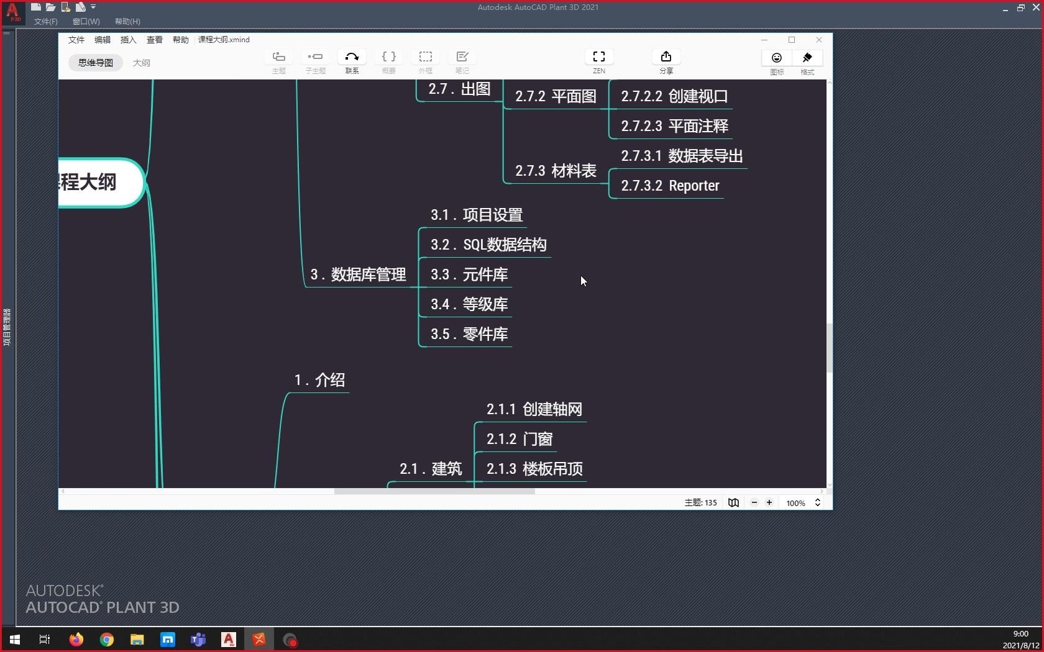Viewport: 1044px width, 652px height.
Task: Launch Chrome from the taskbar
Action: click(107, 640)
